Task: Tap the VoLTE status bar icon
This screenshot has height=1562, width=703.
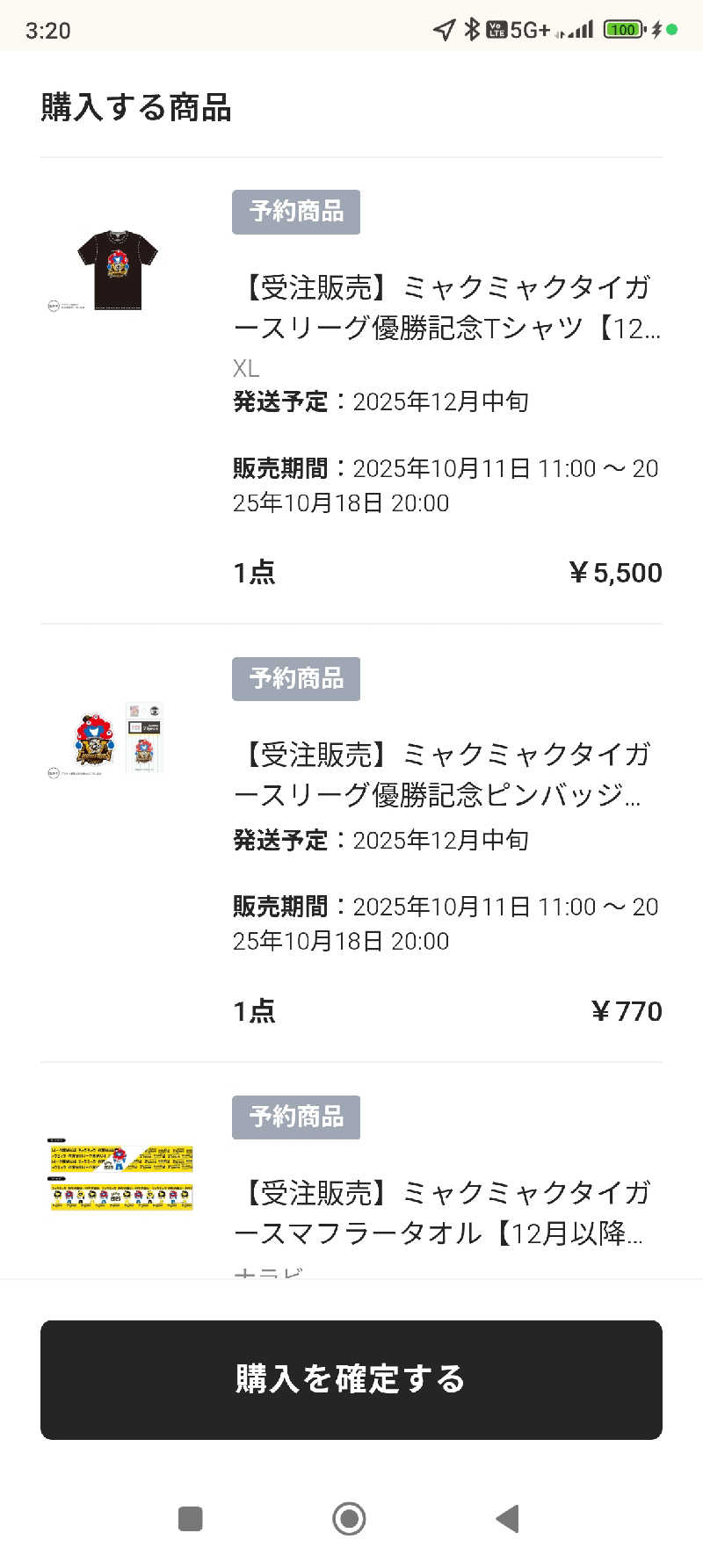Action: coord(496,30)
